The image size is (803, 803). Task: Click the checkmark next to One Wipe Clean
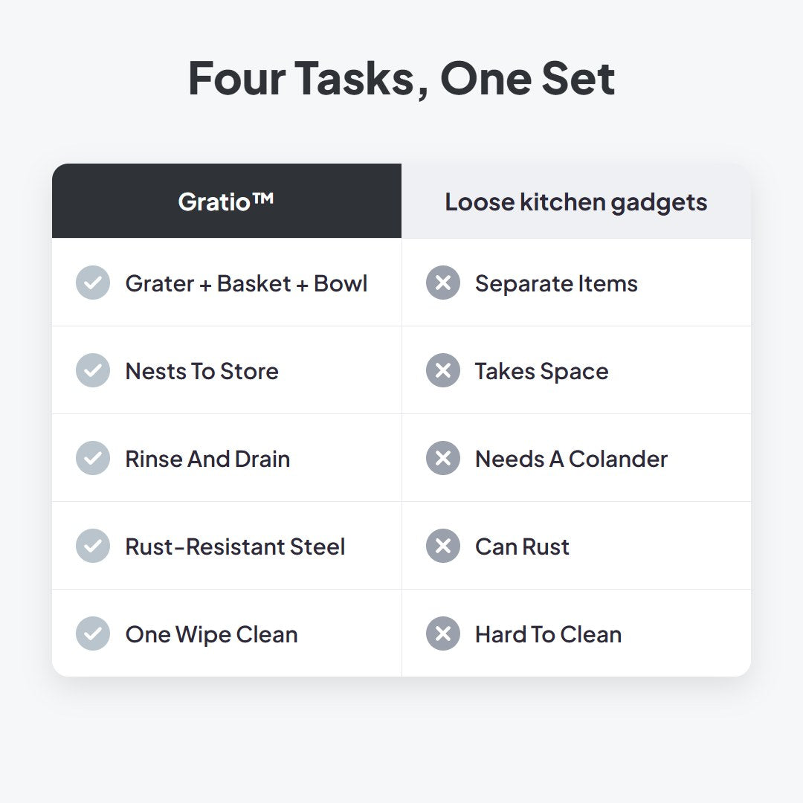(93, 633)
